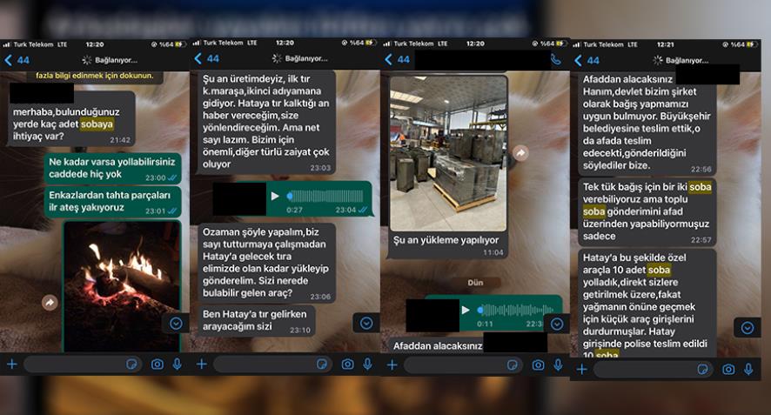Open the camera in the 0:27 voice note chat
The width and height of the screenshot is (771, 415).
click(347, 364)
